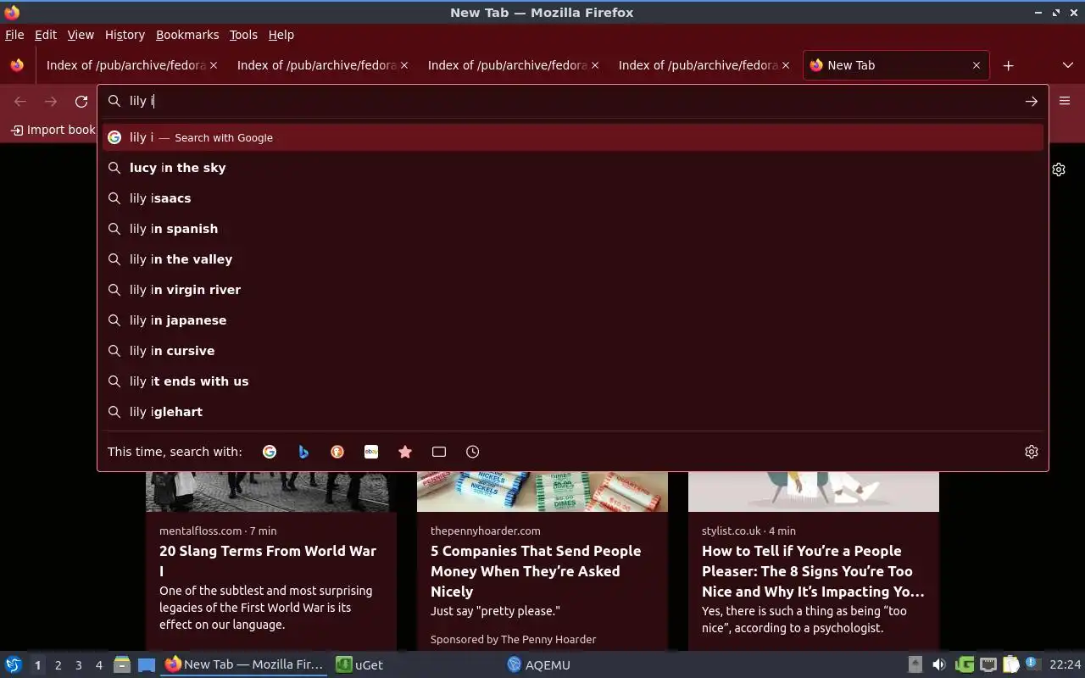Close the New Tab tab

point(976,65)
